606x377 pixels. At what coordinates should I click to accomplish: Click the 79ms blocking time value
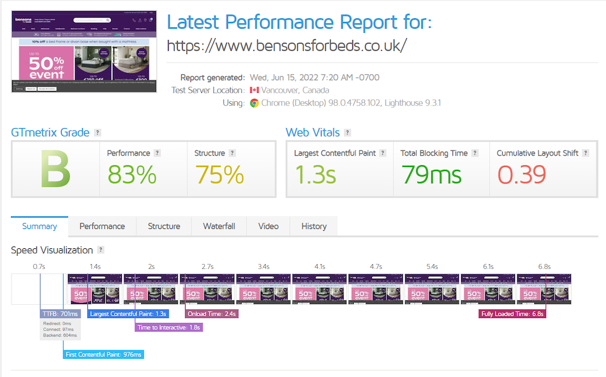(431, 175)
